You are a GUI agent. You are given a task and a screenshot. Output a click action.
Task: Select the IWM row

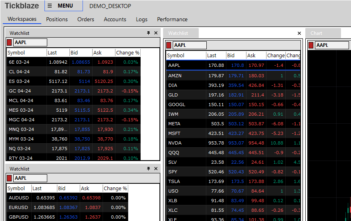click(x=233, y=114)
